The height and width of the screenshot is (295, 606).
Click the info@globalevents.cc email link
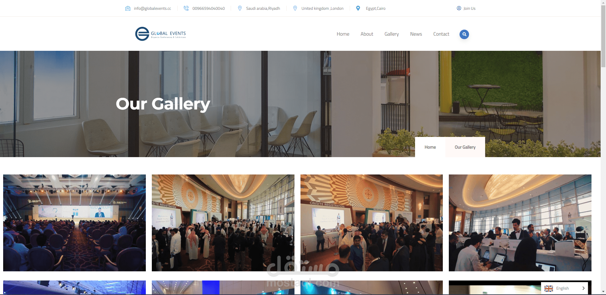click(x=152, y=9)
